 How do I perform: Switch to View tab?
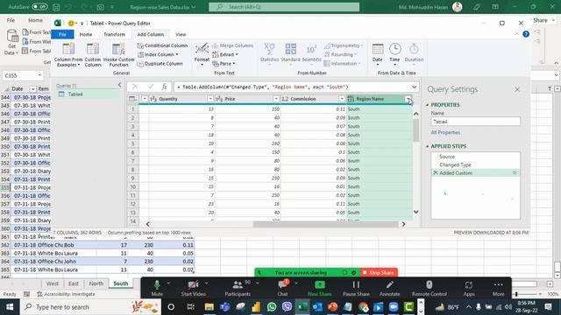point(181,34)
